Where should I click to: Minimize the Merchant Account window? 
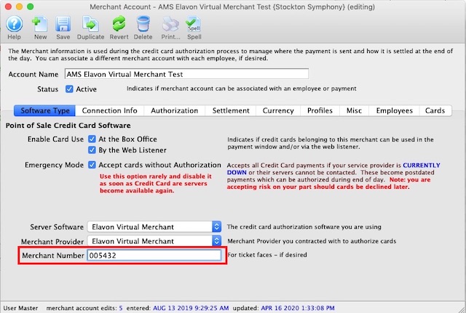pos(20,7)
